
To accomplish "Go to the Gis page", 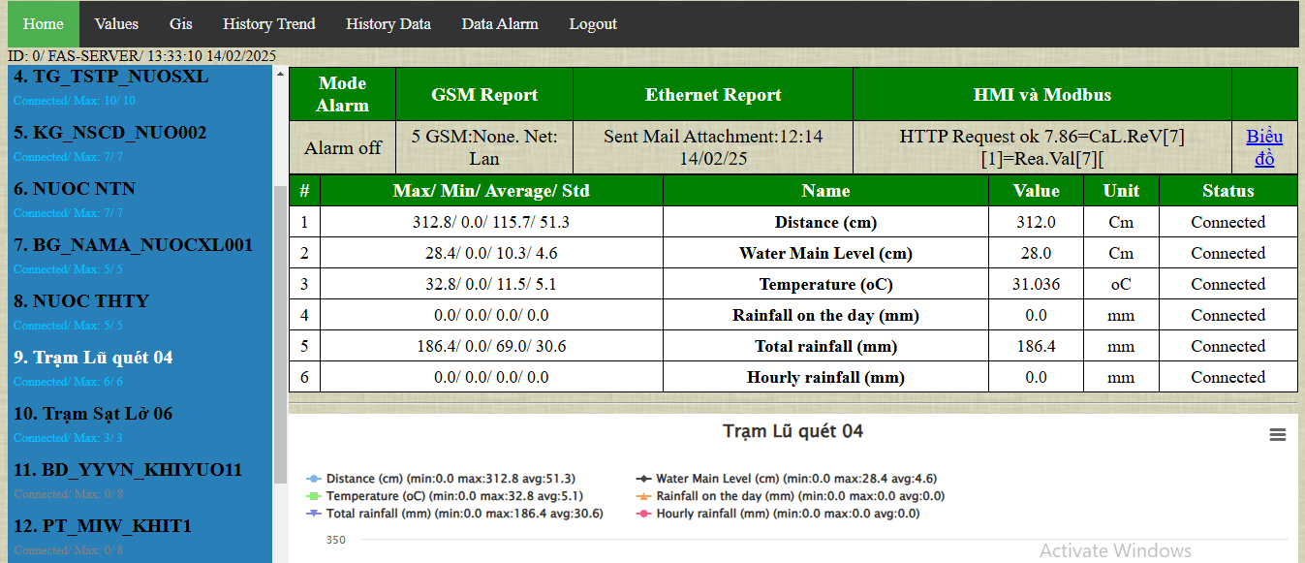I will [x=180, y=24].
